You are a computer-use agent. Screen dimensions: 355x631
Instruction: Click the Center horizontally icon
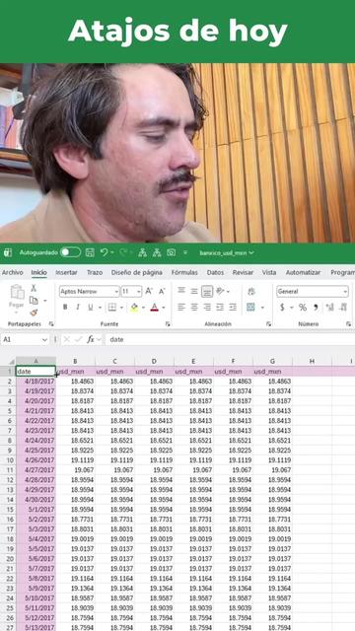[x=194, y=307]
